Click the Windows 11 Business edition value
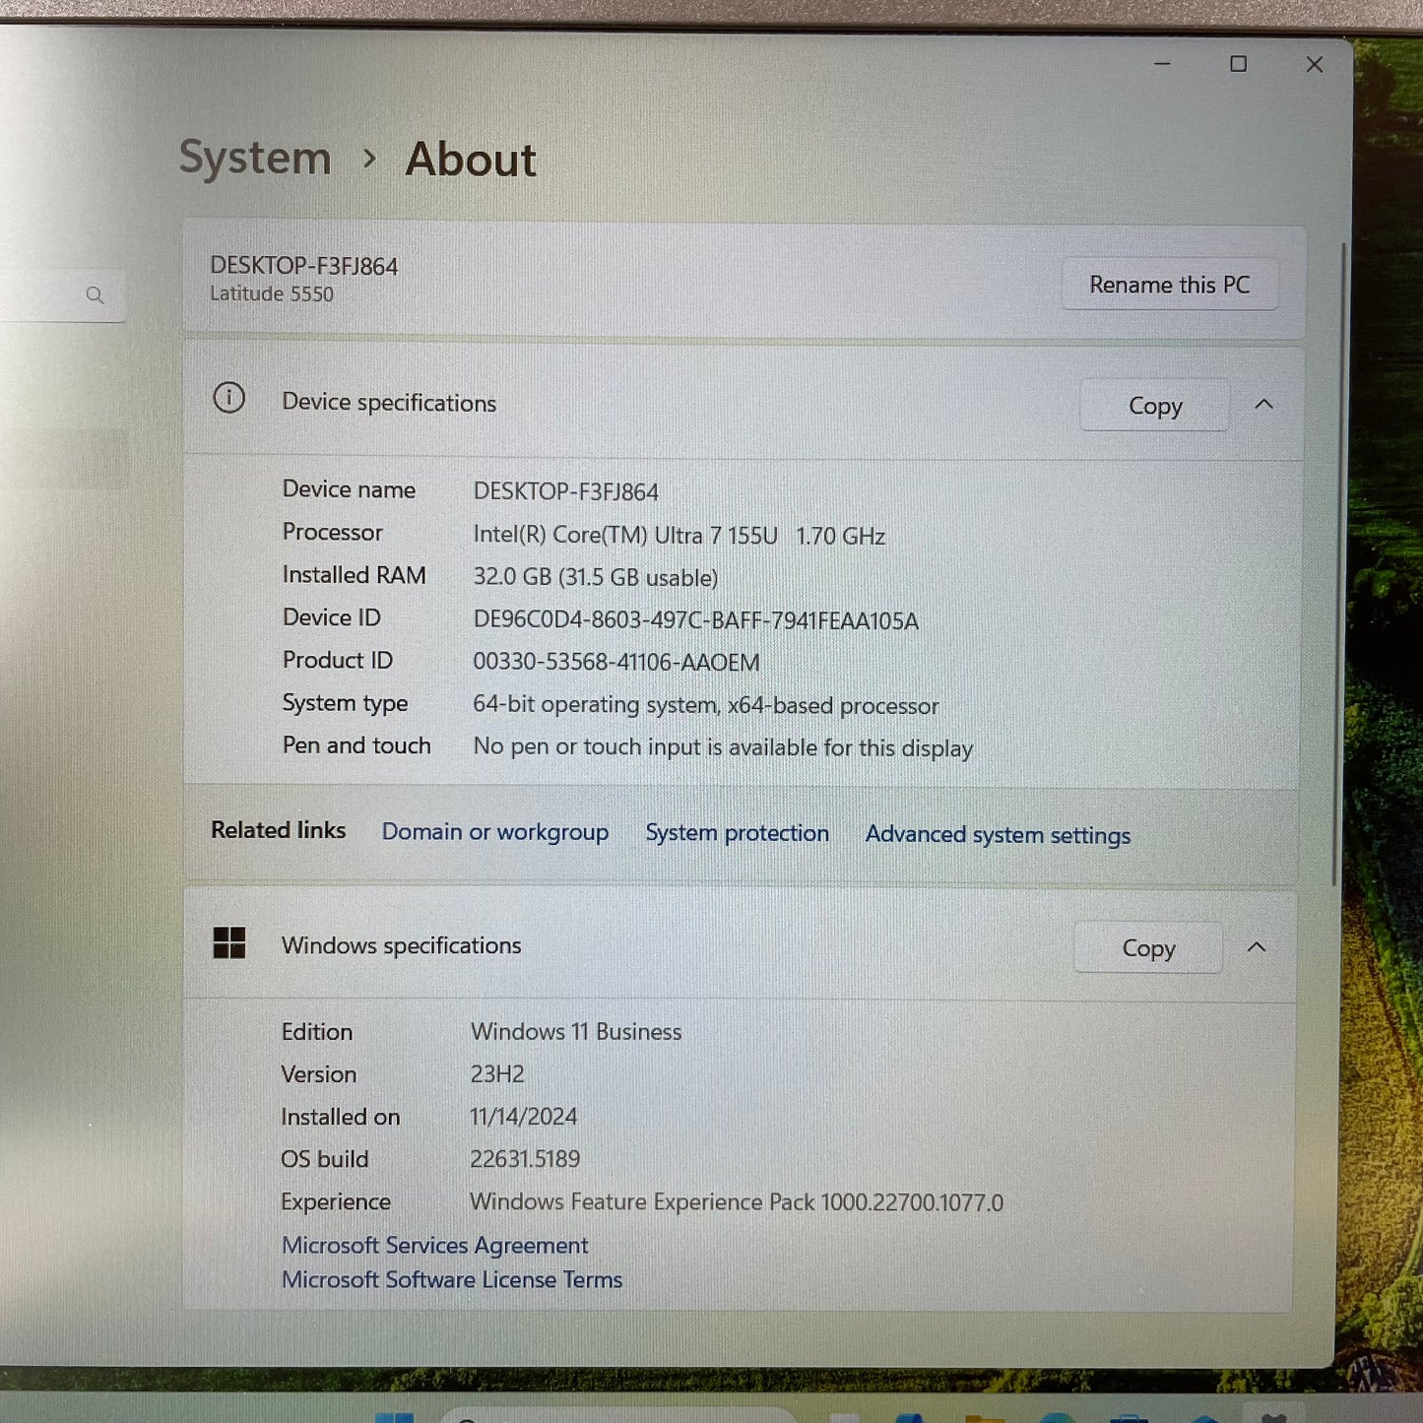This screenshot has height=1423, width=1423. (576, 1032)
